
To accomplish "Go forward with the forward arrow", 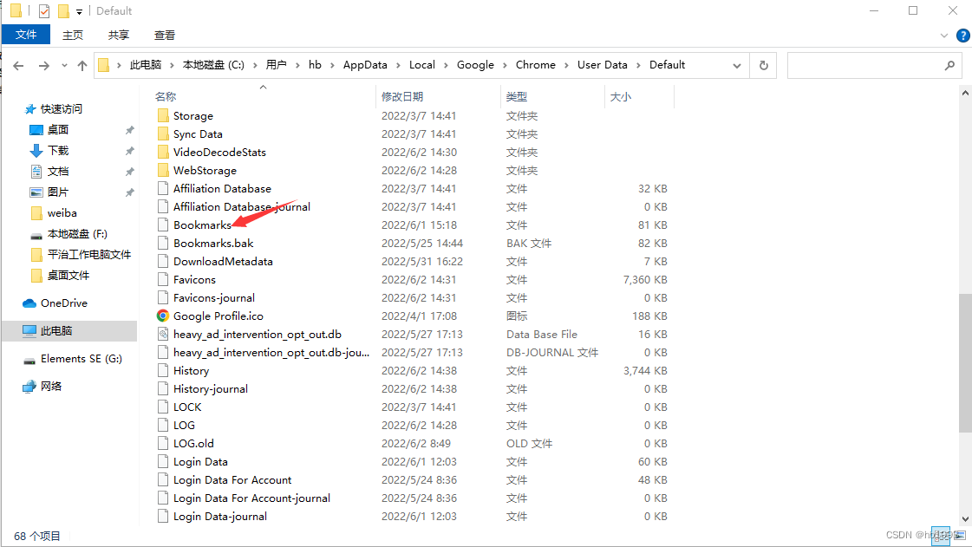I will coord(43,65).
